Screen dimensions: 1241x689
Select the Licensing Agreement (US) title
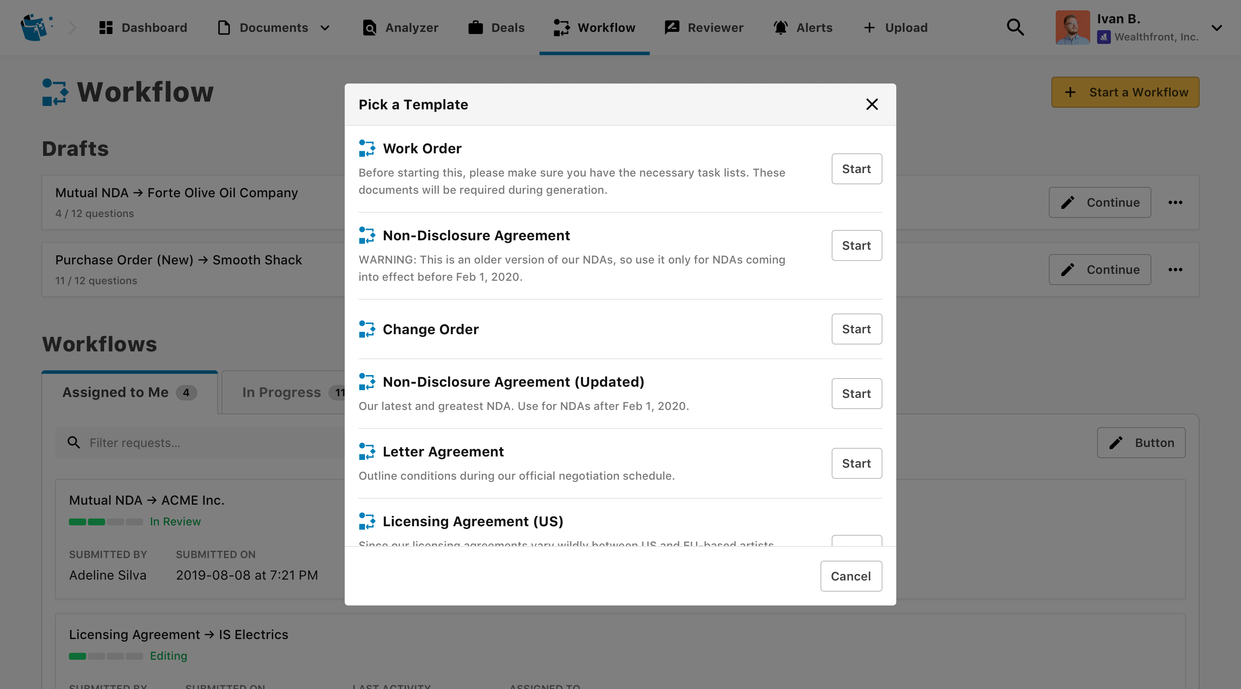(473, 521)
